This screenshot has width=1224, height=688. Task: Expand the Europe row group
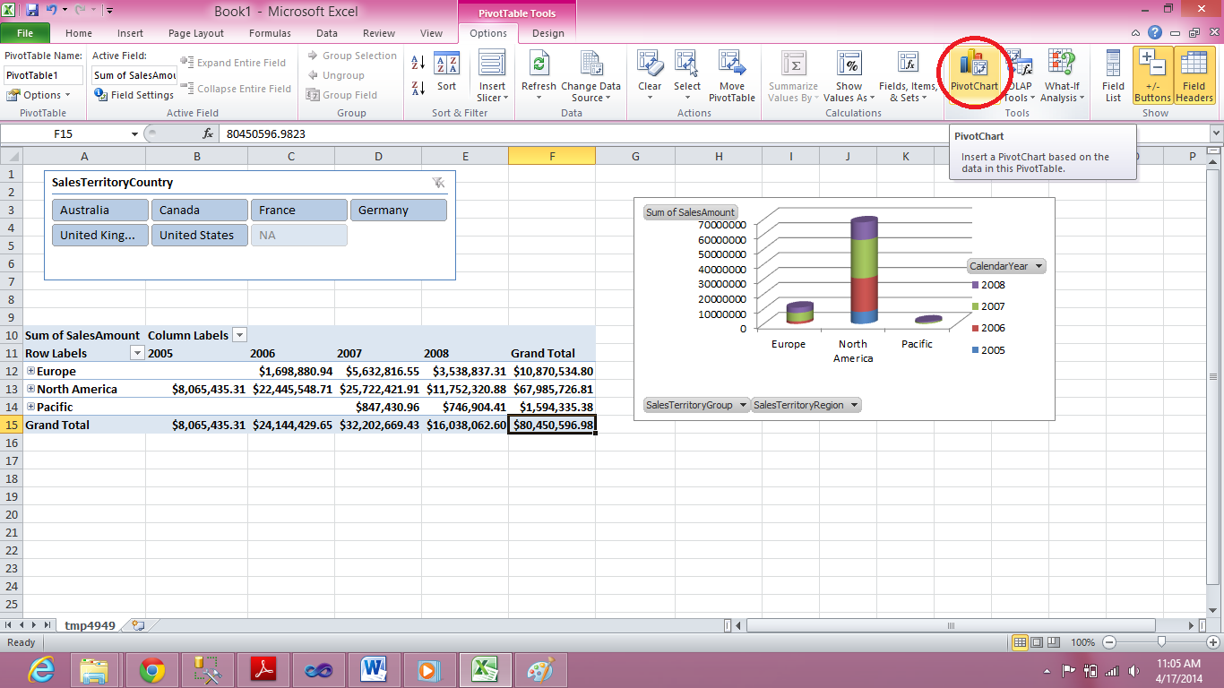[31, 371]
